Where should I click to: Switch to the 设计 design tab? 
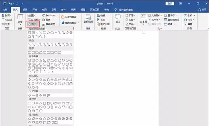click(x=25, y=9)
